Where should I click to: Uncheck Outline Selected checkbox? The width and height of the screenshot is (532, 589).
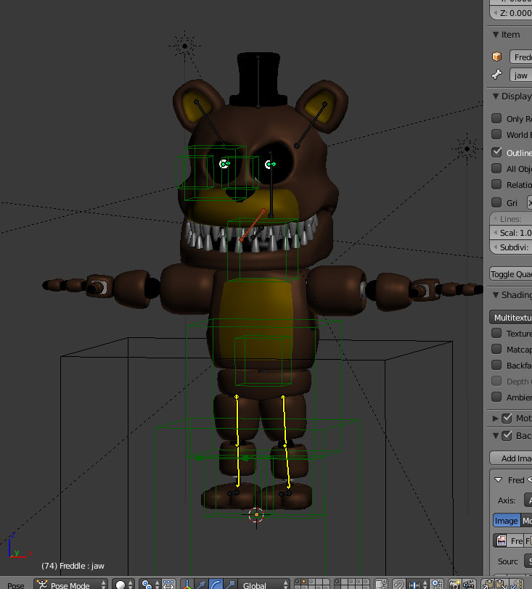(496, 152)
